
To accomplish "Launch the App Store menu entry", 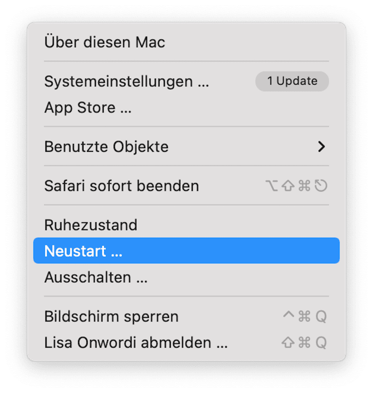I will (88, 108).
